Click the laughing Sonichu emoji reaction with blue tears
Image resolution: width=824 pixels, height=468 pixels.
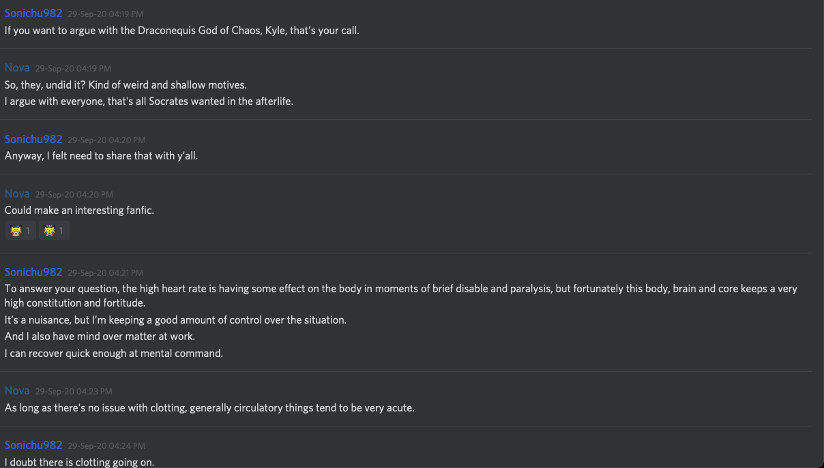coord(54,231)
